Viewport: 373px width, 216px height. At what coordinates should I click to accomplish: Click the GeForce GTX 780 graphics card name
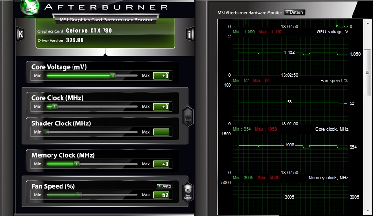click(89, 31)
